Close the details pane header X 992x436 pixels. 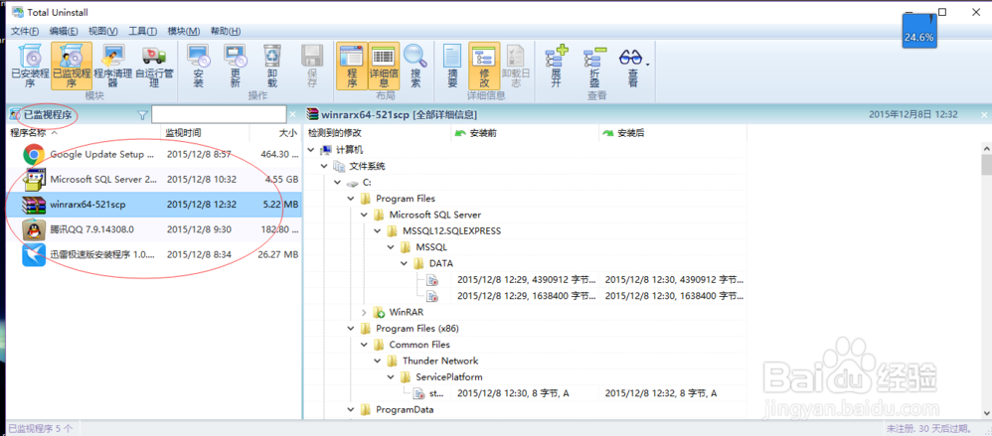pyautogui.click(x=984, y=115)
